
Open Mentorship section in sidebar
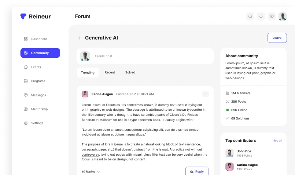pyautogui.click(x=39, y=109)
